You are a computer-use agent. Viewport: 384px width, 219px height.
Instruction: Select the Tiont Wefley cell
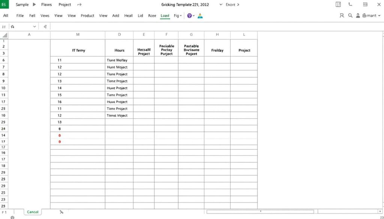119,60
